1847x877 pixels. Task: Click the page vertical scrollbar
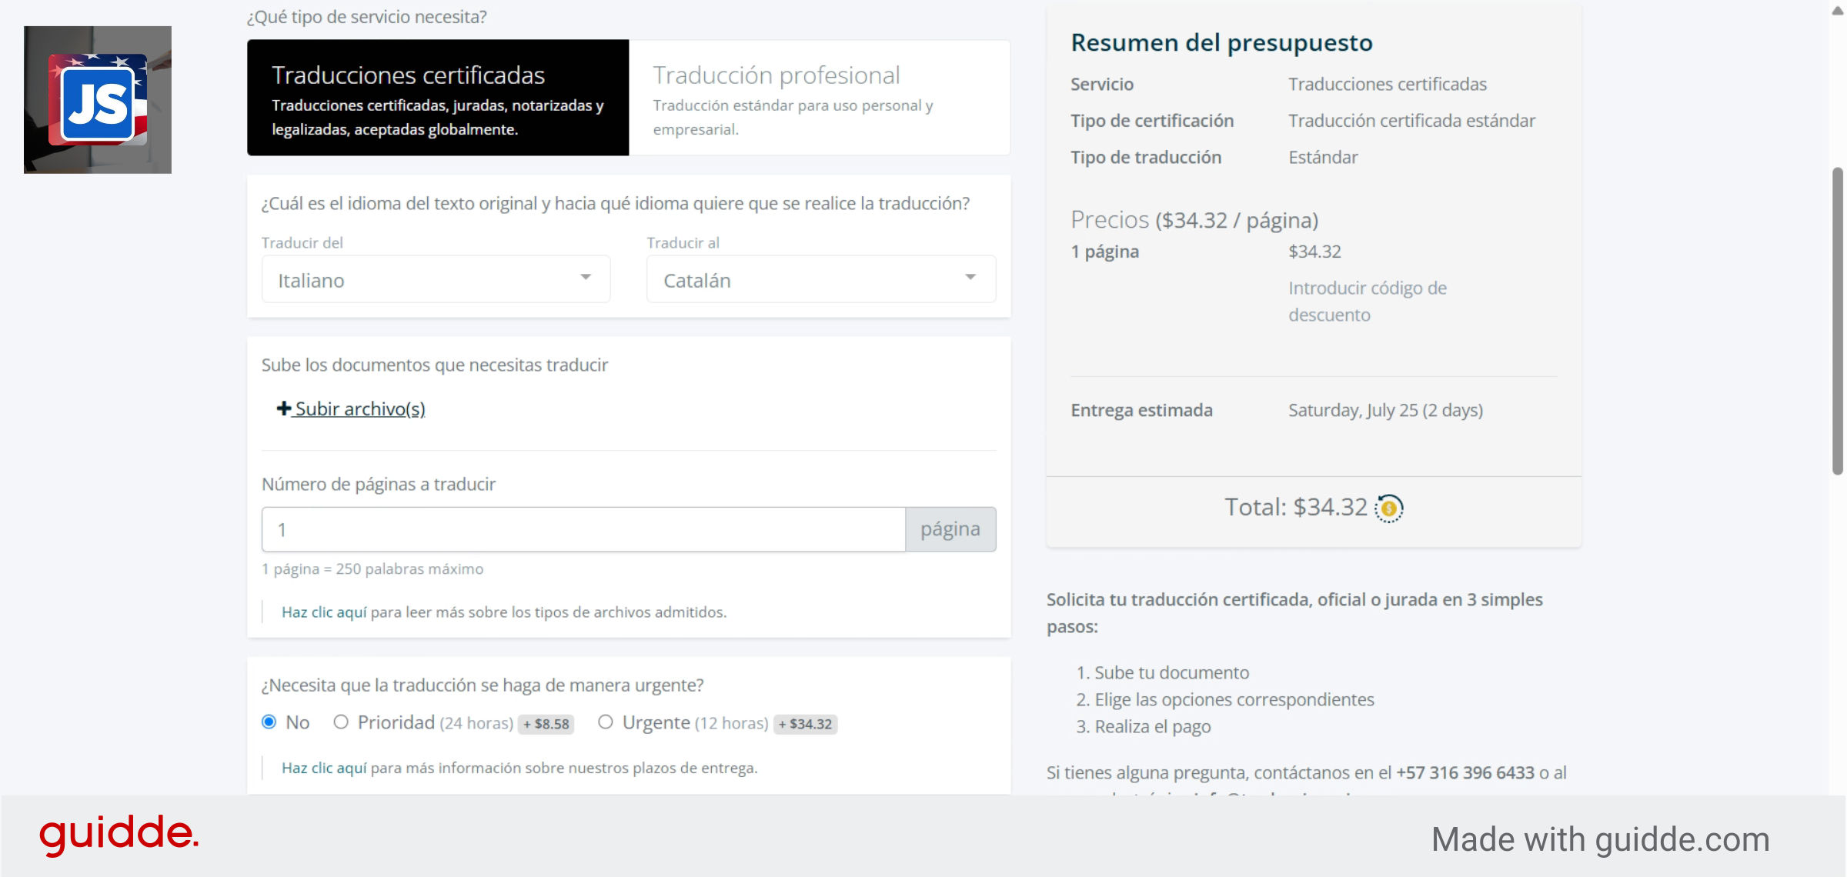(1838, 322)
